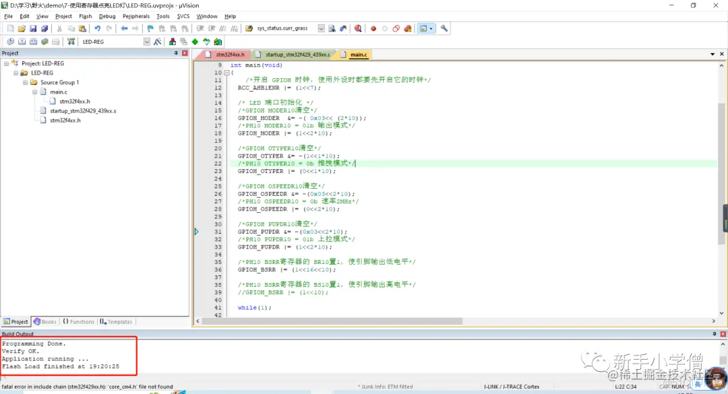The width and height of the screenshot is (728, 394).
Task: Open the LED-REG target selection dropdown
Action: point(147,42)
